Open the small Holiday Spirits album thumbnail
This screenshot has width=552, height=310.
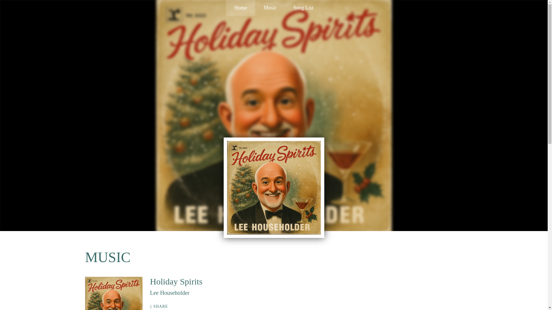114,293
